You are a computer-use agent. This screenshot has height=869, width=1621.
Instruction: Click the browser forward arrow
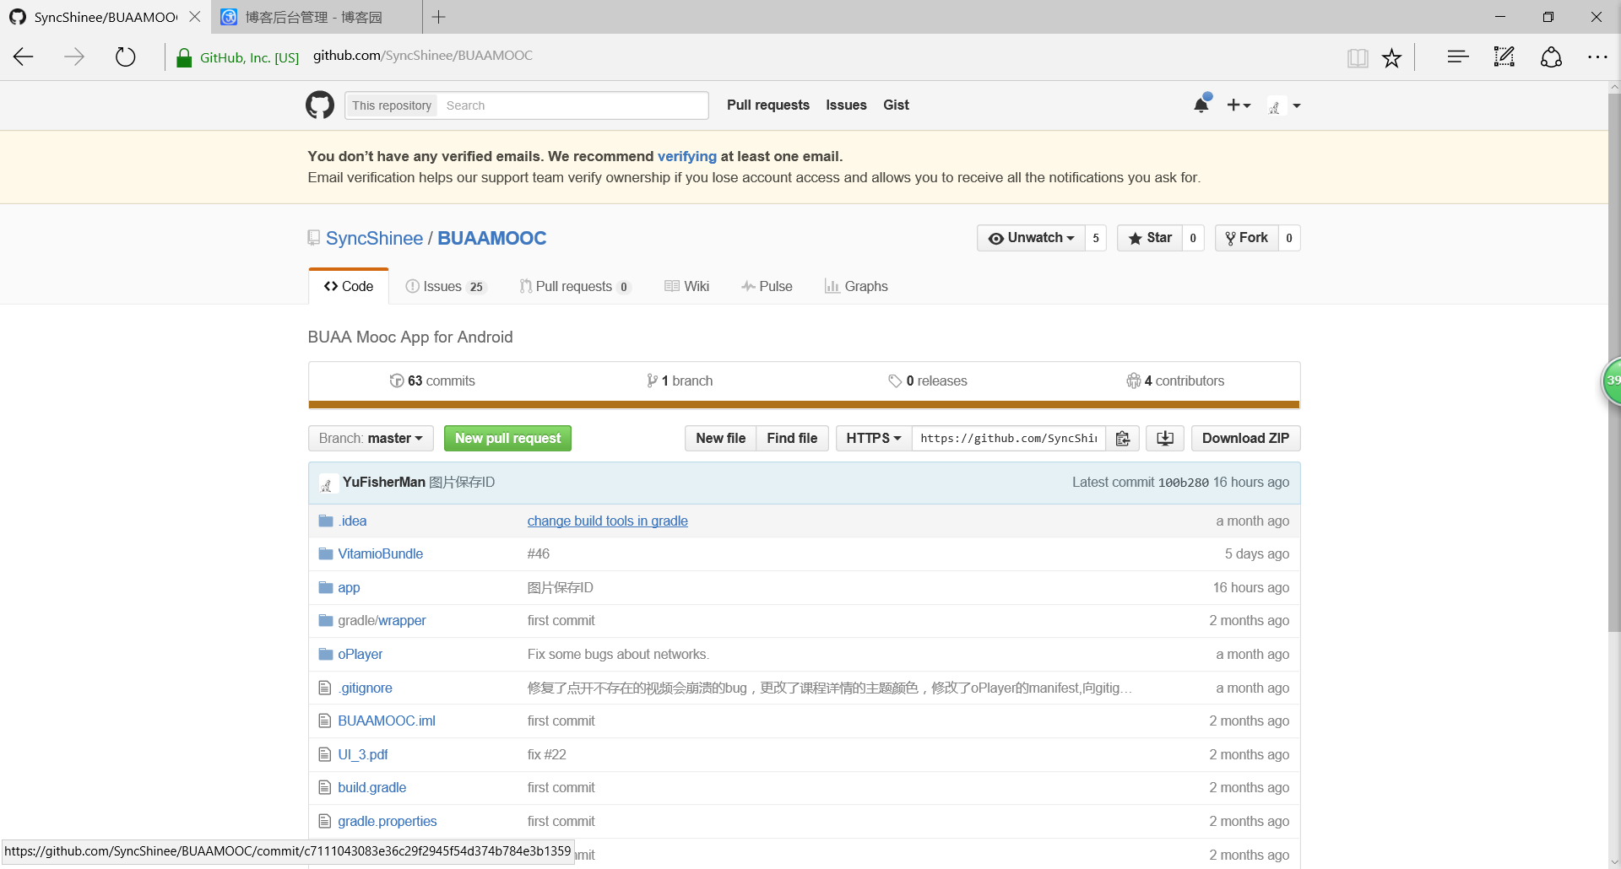(74, 57)
